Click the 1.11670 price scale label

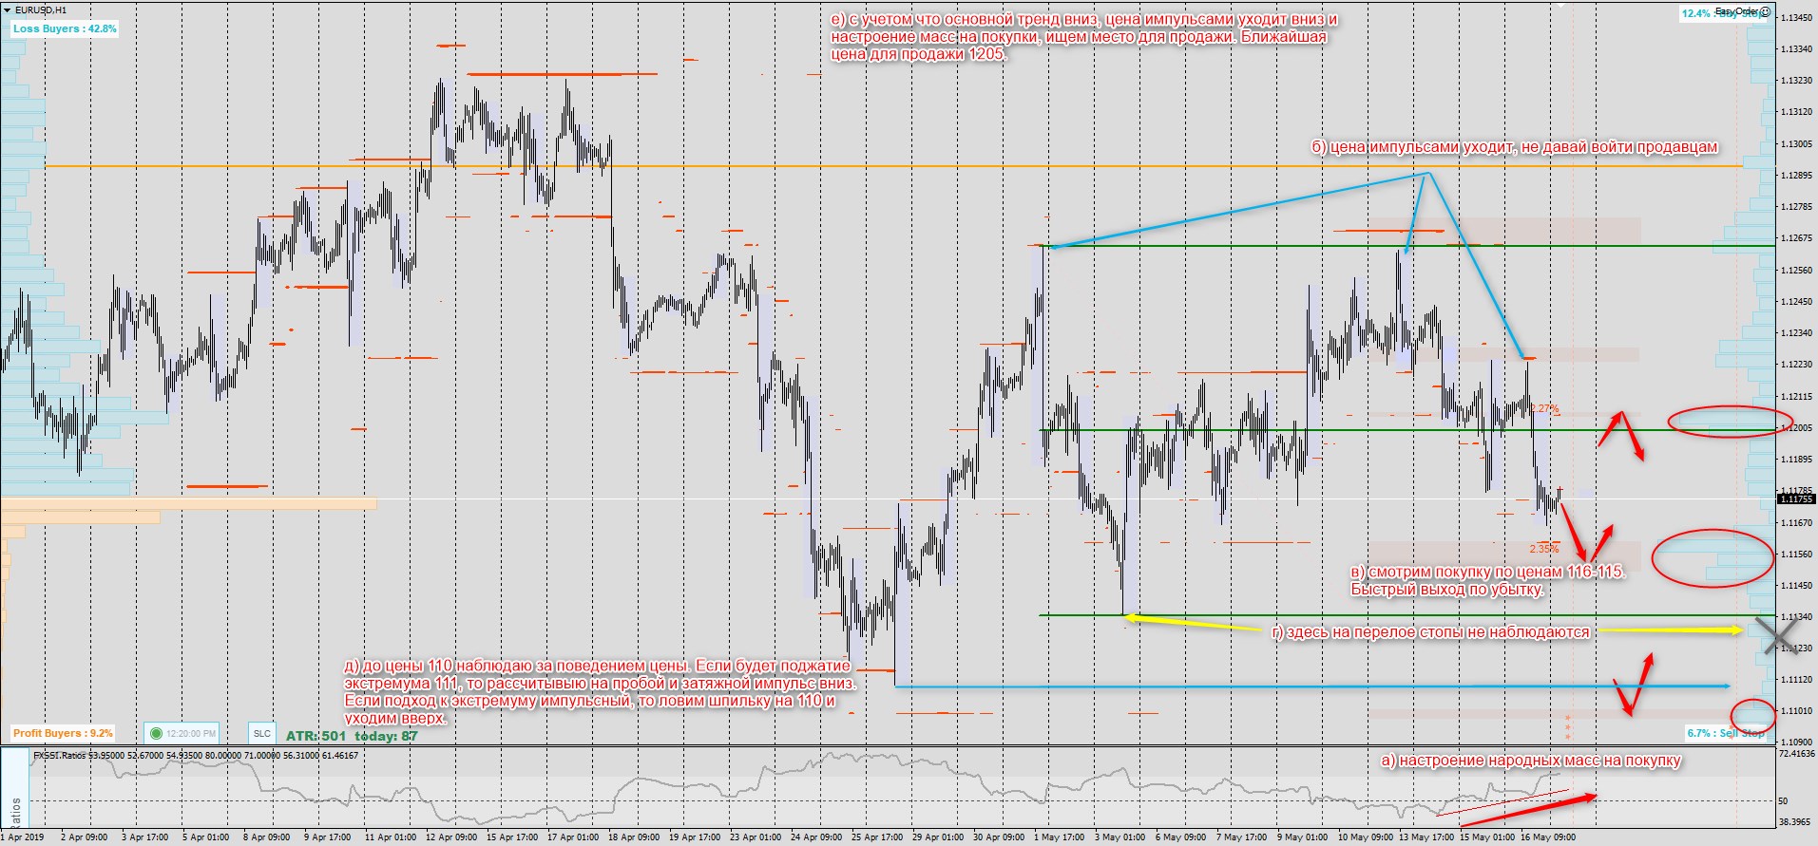pyautogui.click(x=1795, y=523)
